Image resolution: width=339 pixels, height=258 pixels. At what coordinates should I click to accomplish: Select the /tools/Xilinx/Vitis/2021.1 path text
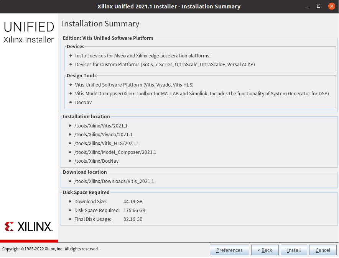coord(101,126)
